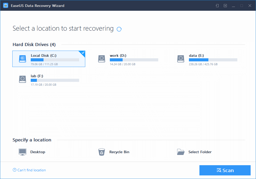Open the Select Folder icon

181,152
